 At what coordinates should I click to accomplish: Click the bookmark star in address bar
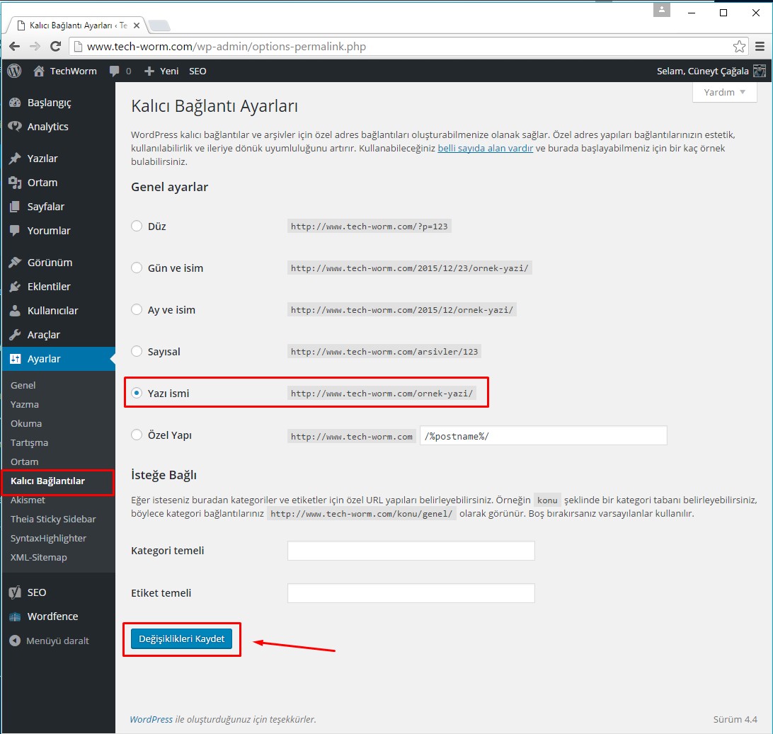coord(739,47)
